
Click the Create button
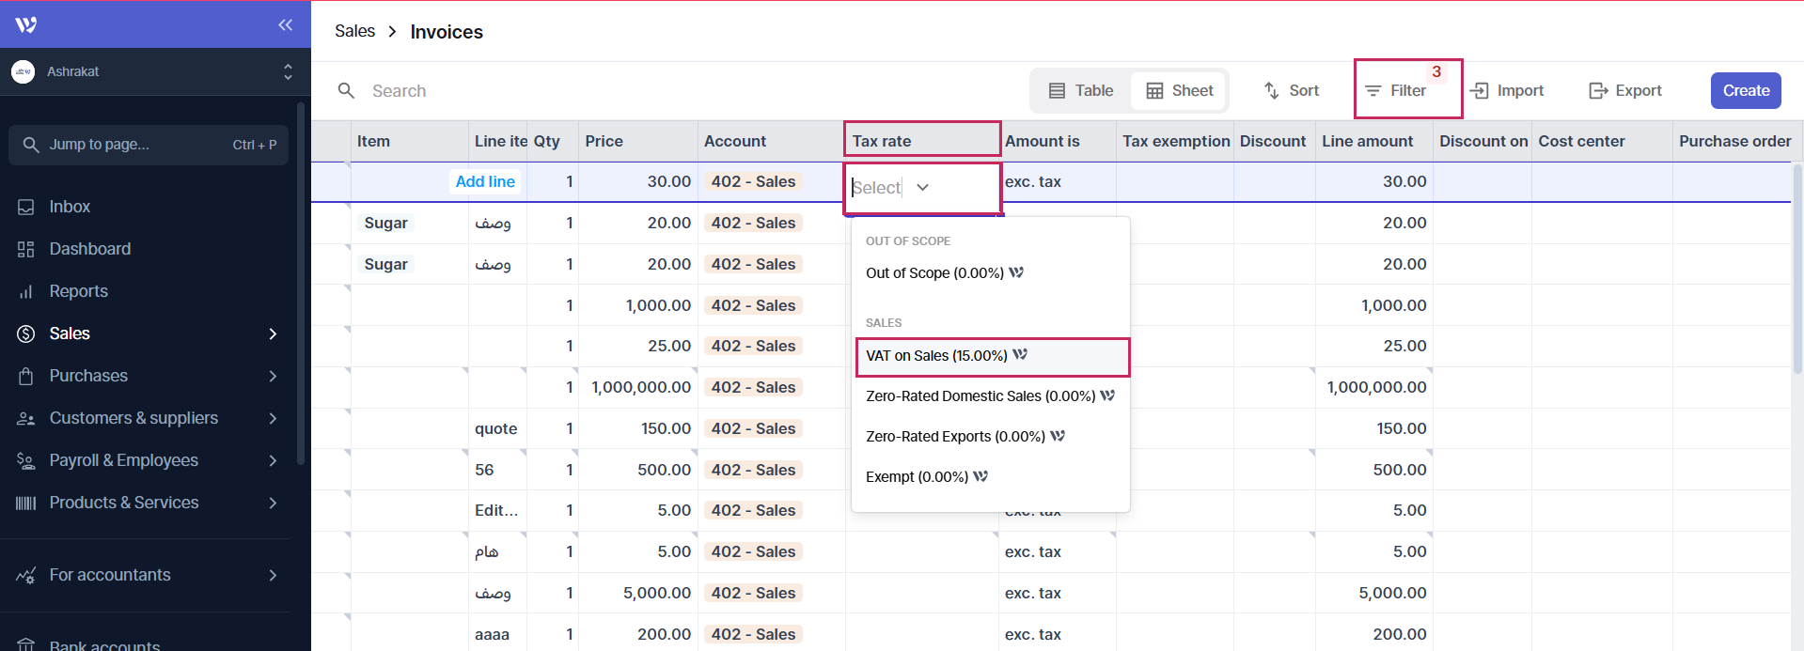click(x=1745, y=90)
